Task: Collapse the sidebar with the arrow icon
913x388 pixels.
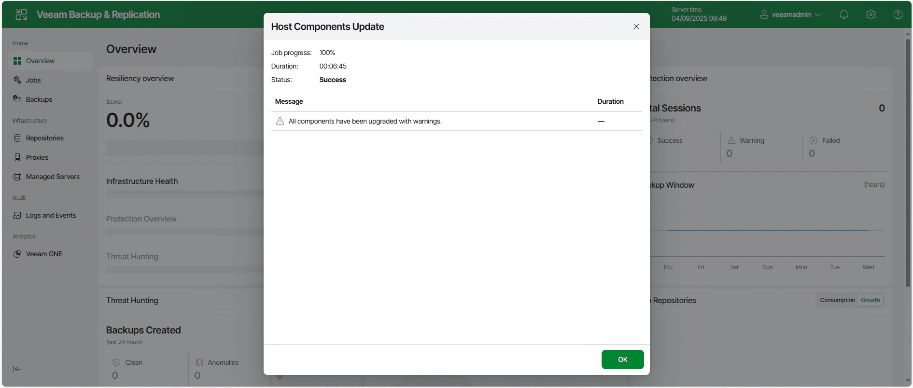Action: tap(17, 369)
